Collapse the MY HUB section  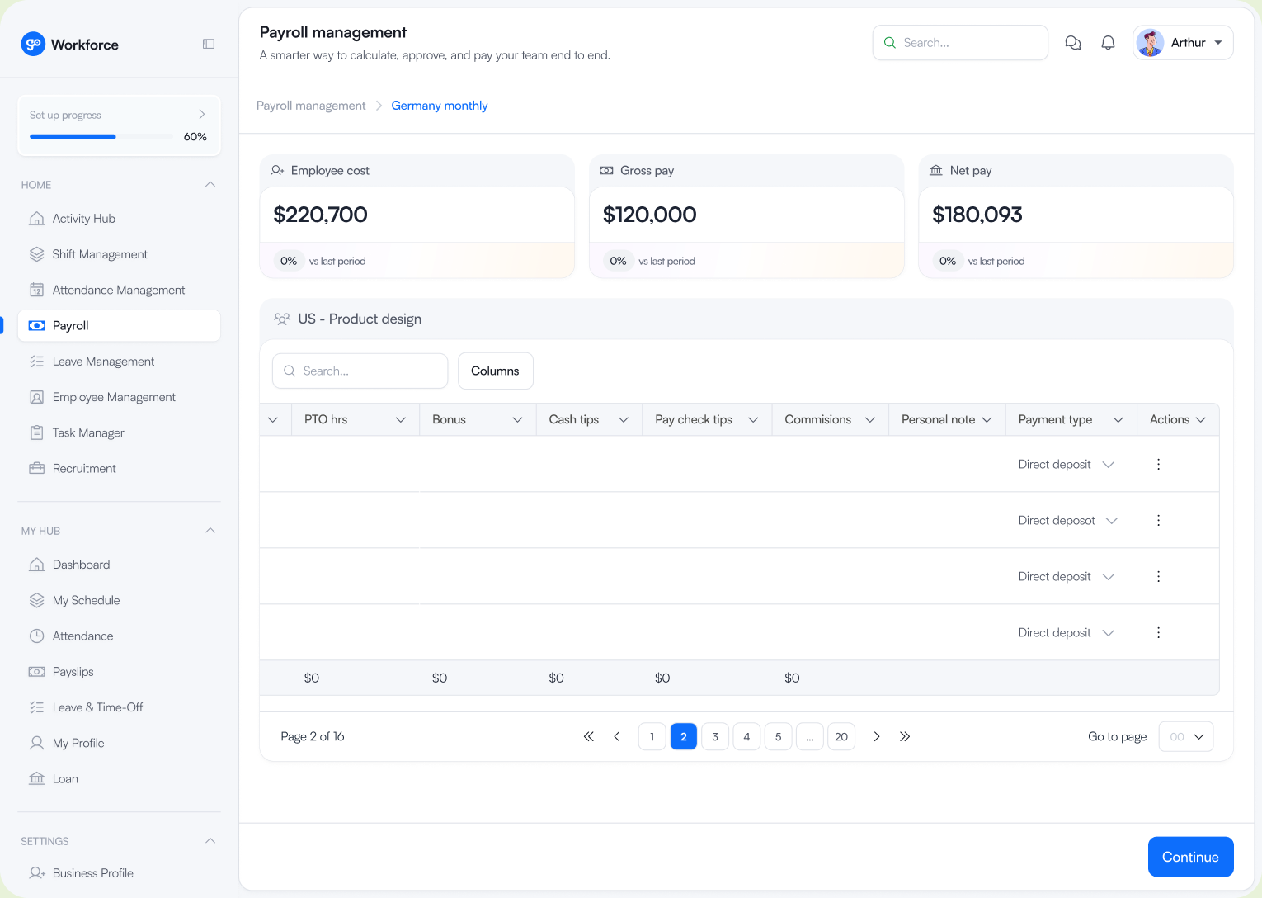click(210, 531)
